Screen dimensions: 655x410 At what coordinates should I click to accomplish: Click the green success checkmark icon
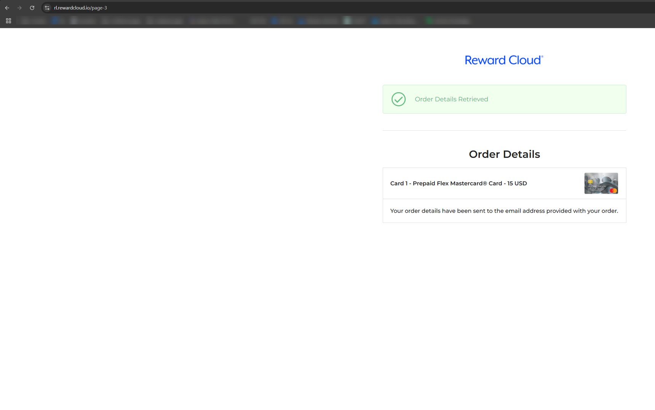click(x=398, y=99)
